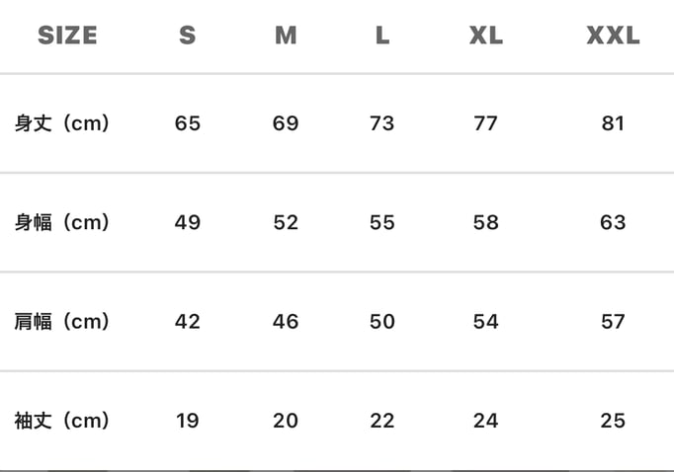Click the XXL size column header
Image resolution: width=674 pixels, height=472 pixels.
click(x=613, y=37)
